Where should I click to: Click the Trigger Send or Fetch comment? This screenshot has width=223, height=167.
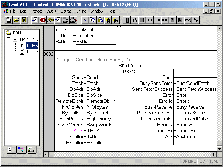pyautogui.click(x=93, y=59)
